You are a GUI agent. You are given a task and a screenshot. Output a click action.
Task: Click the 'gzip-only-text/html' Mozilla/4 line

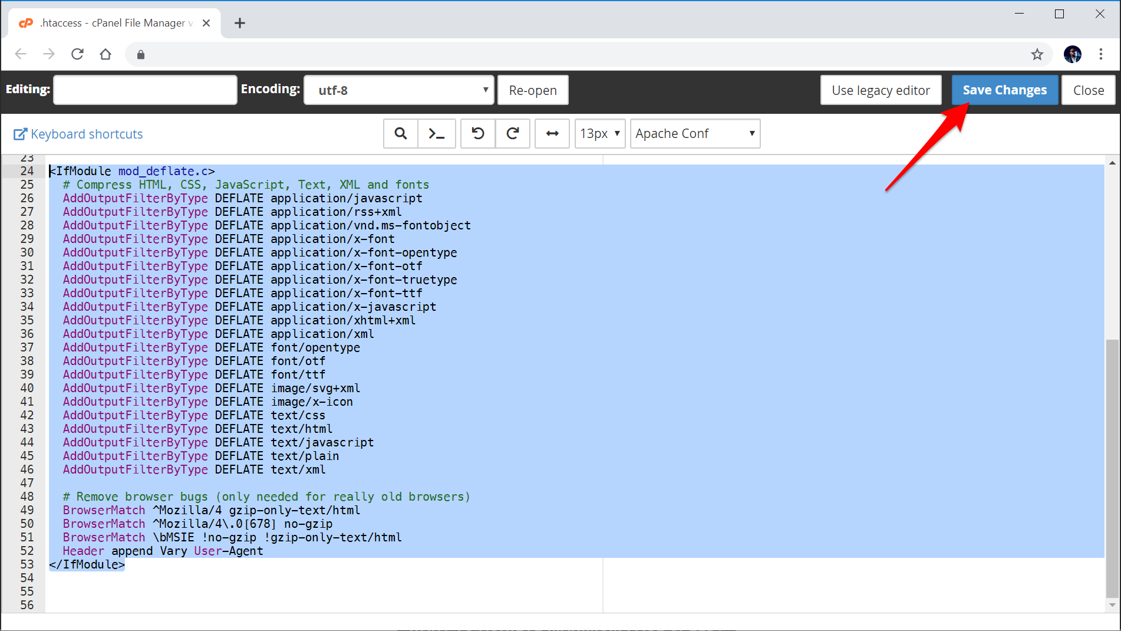coord(212,510)
